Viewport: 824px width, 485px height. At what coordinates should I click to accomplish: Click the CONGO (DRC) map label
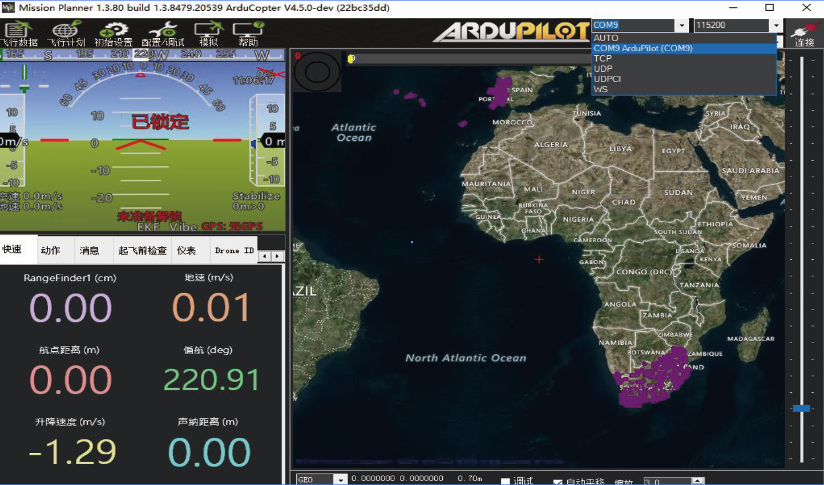tap(644, 272)
